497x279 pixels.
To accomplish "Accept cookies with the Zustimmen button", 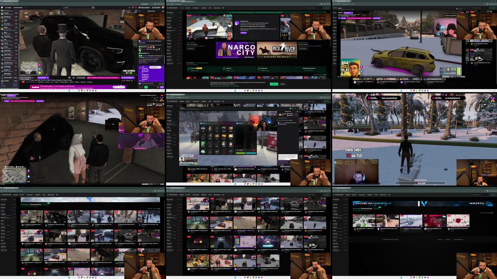I will point(274,84).
